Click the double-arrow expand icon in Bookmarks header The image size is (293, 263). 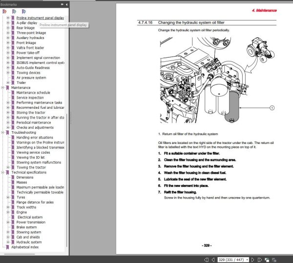tap(62, 4)
